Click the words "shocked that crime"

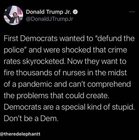[x=94, y=50]
